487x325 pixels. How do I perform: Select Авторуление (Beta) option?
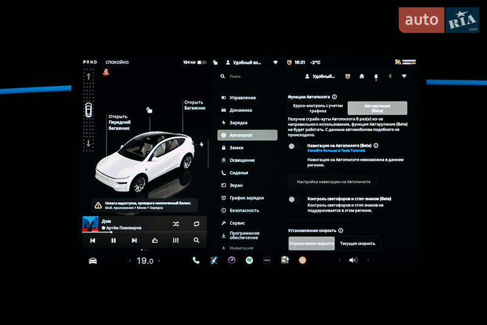[377, 108]
